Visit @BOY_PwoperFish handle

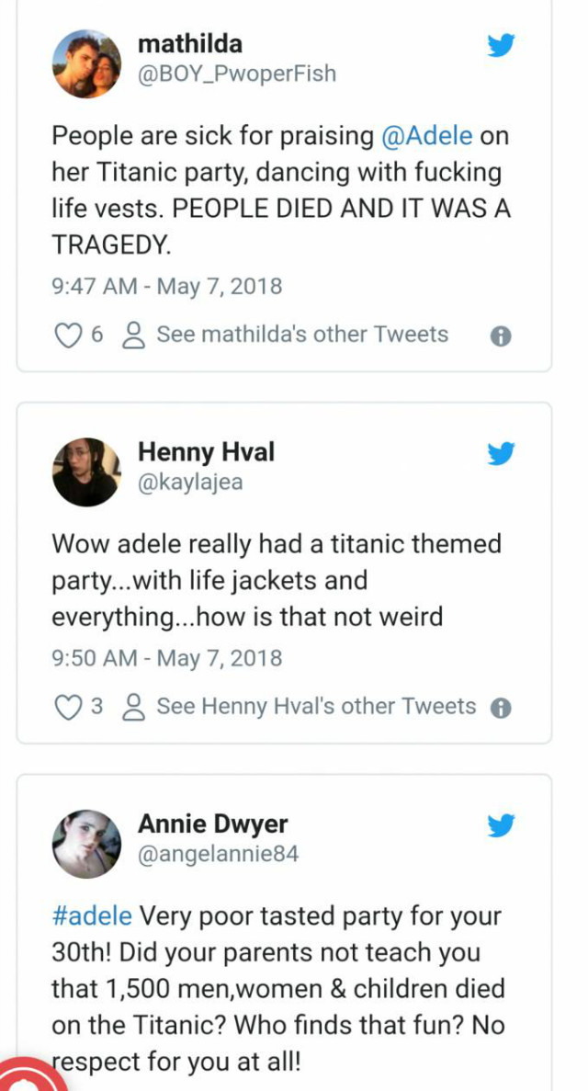tap(236, 74)
